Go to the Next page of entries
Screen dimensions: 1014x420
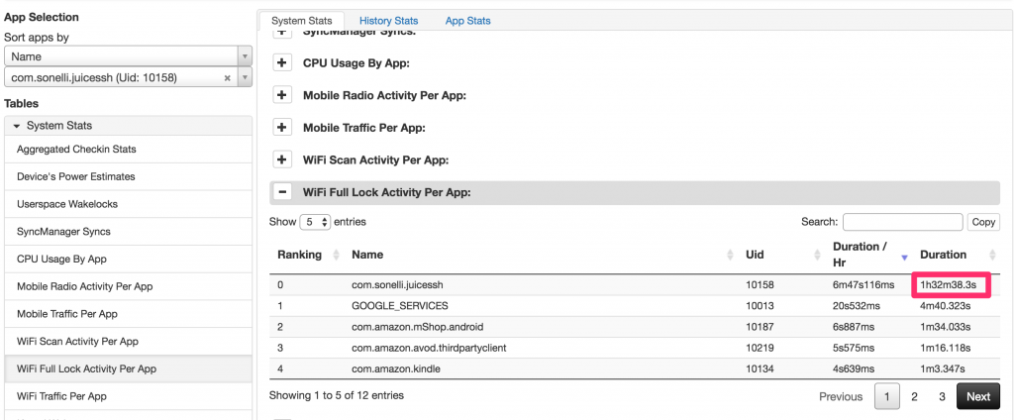pos(977,396)
